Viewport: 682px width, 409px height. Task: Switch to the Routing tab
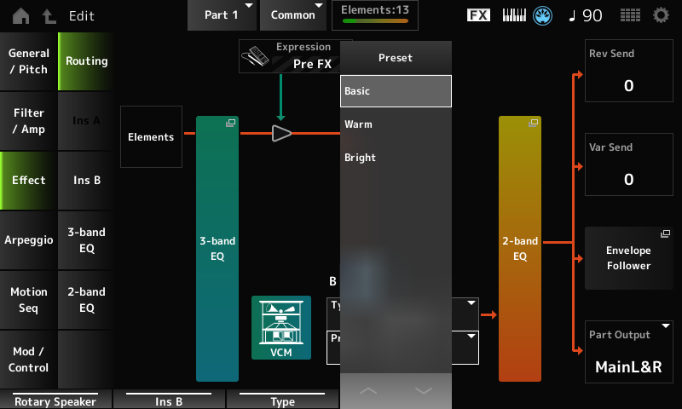86,61
